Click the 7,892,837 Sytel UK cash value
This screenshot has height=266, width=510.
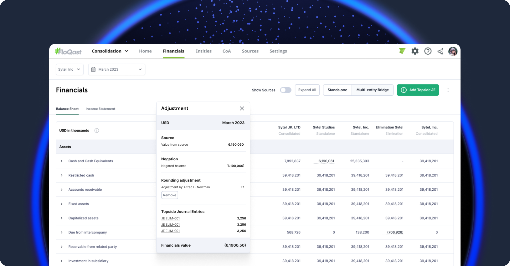coord(292,161)
